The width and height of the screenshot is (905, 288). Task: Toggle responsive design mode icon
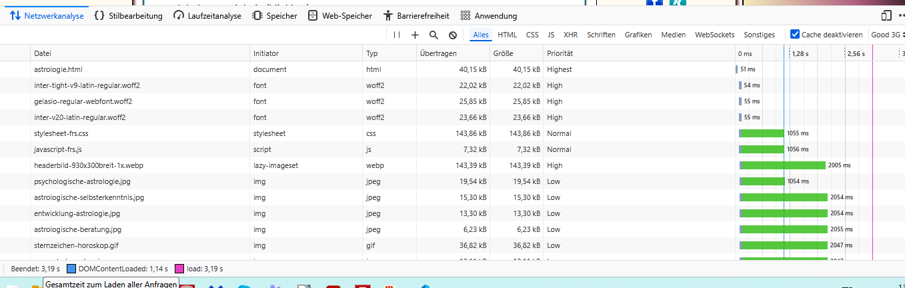(886, 15)
